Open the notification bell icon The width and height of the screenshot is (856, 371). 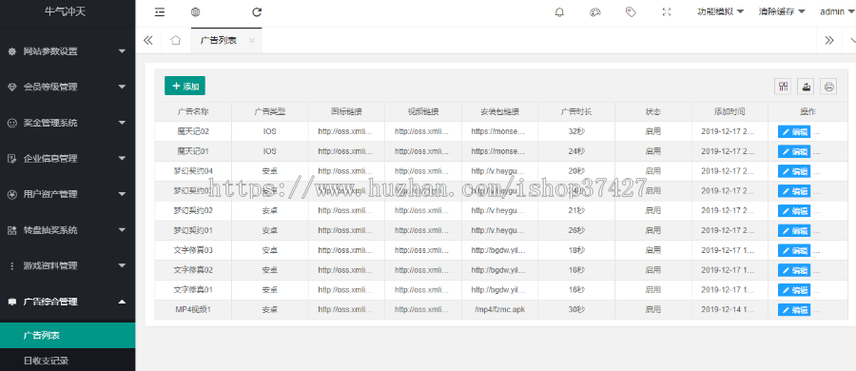coord(559,12)
